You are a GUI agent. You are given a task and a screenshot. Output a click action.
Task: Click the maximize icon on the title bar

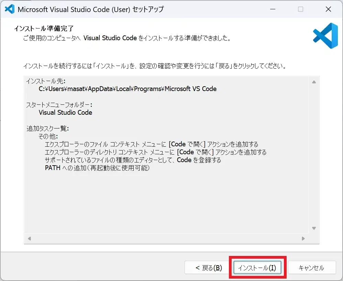point(300,9)
